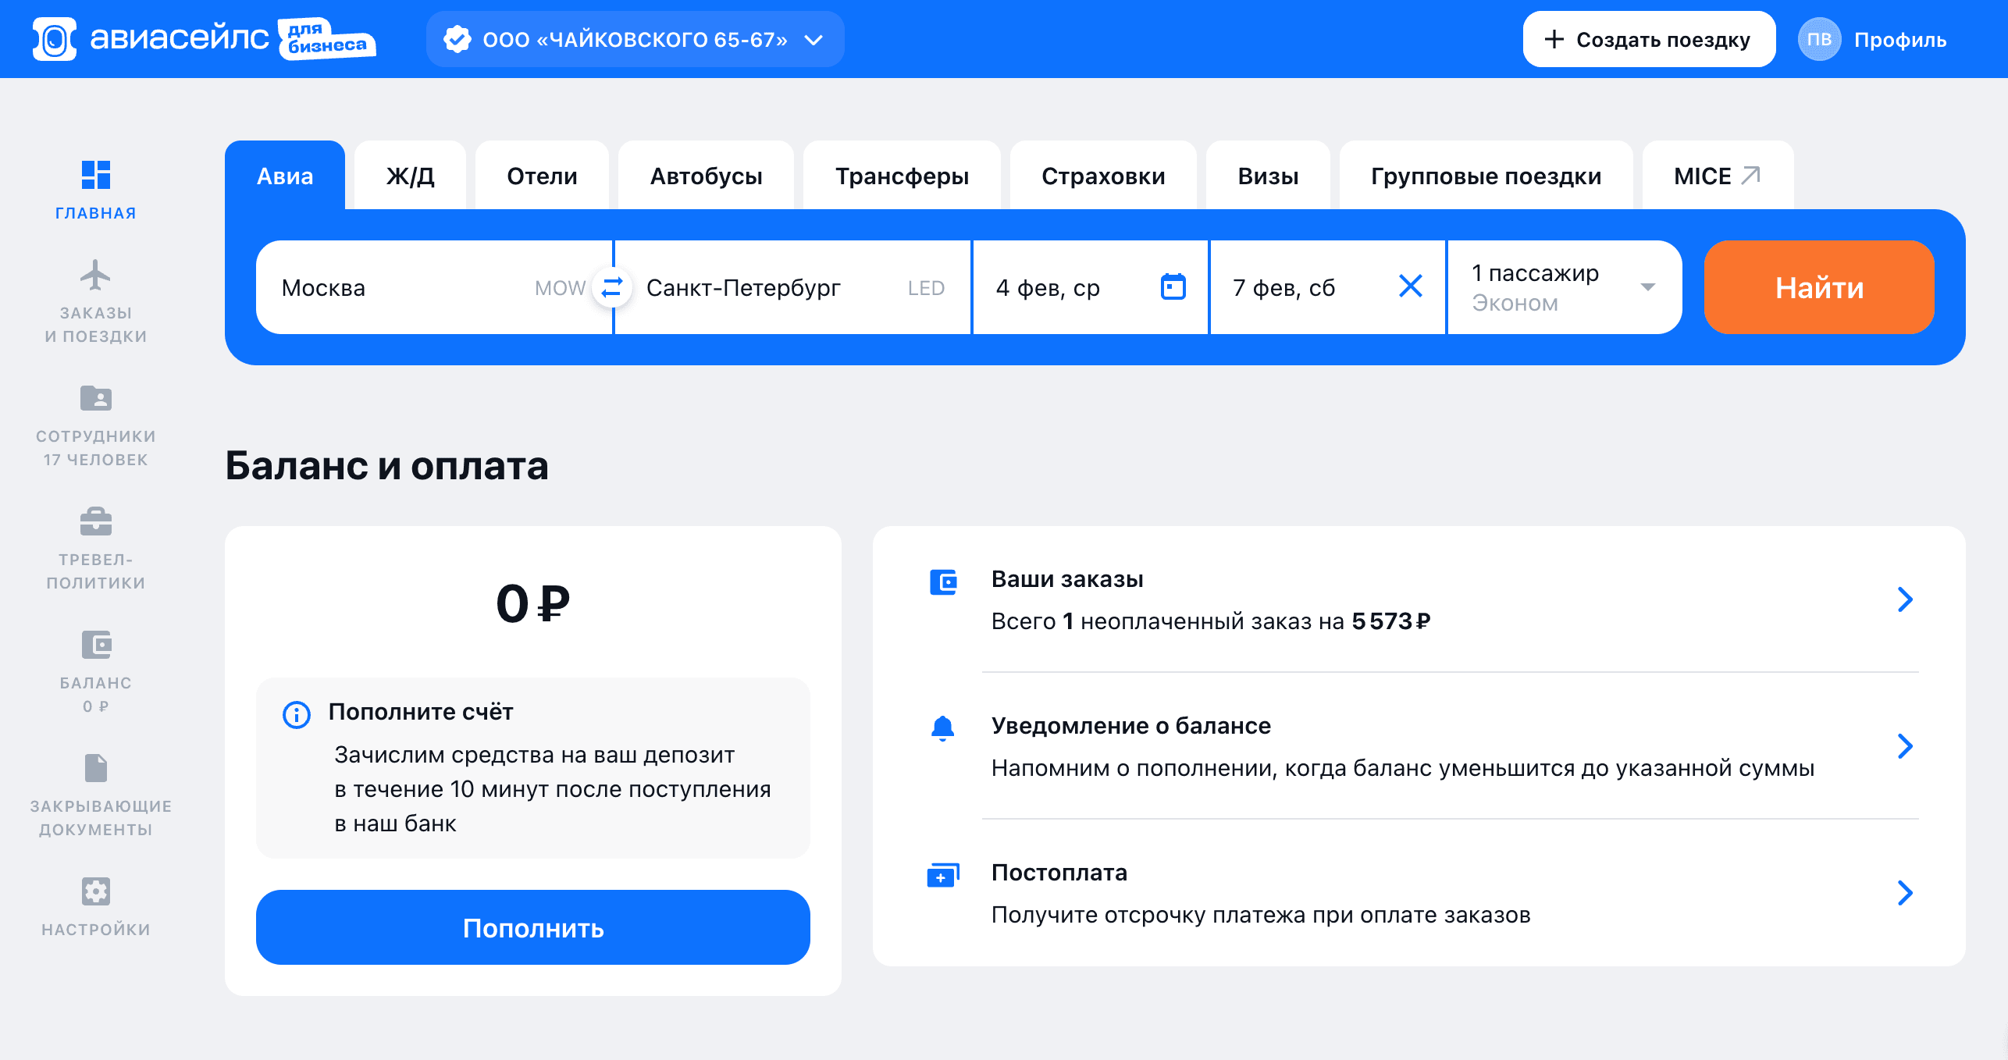
Task: Switch to the Групповые поездки tab
Action: [x=1486, y=176]
